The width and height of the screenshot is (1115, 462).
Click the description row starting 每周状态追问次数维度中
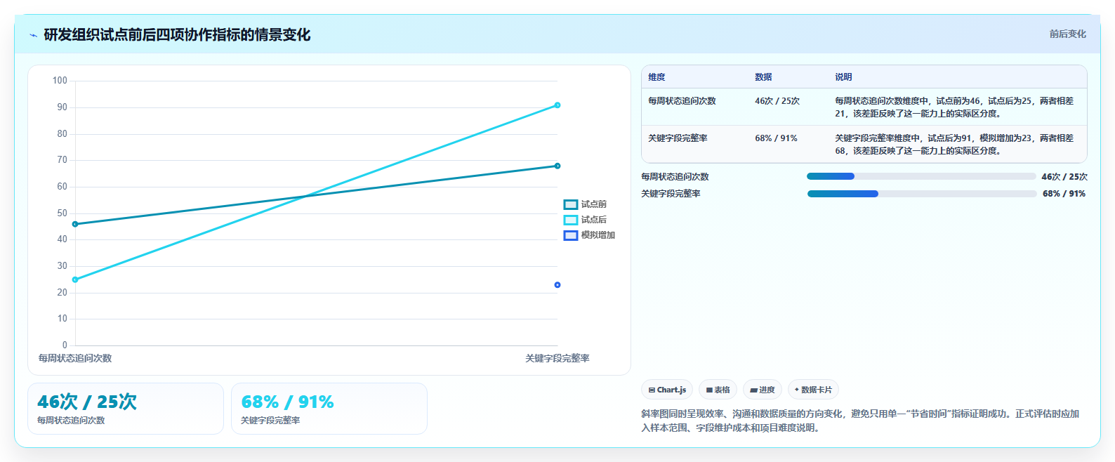tap(954, 107)
